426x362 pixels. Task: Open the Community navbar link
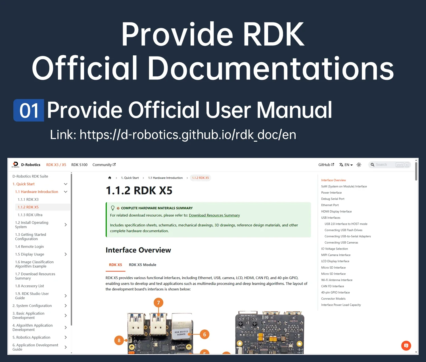click(x=104, y=165)
